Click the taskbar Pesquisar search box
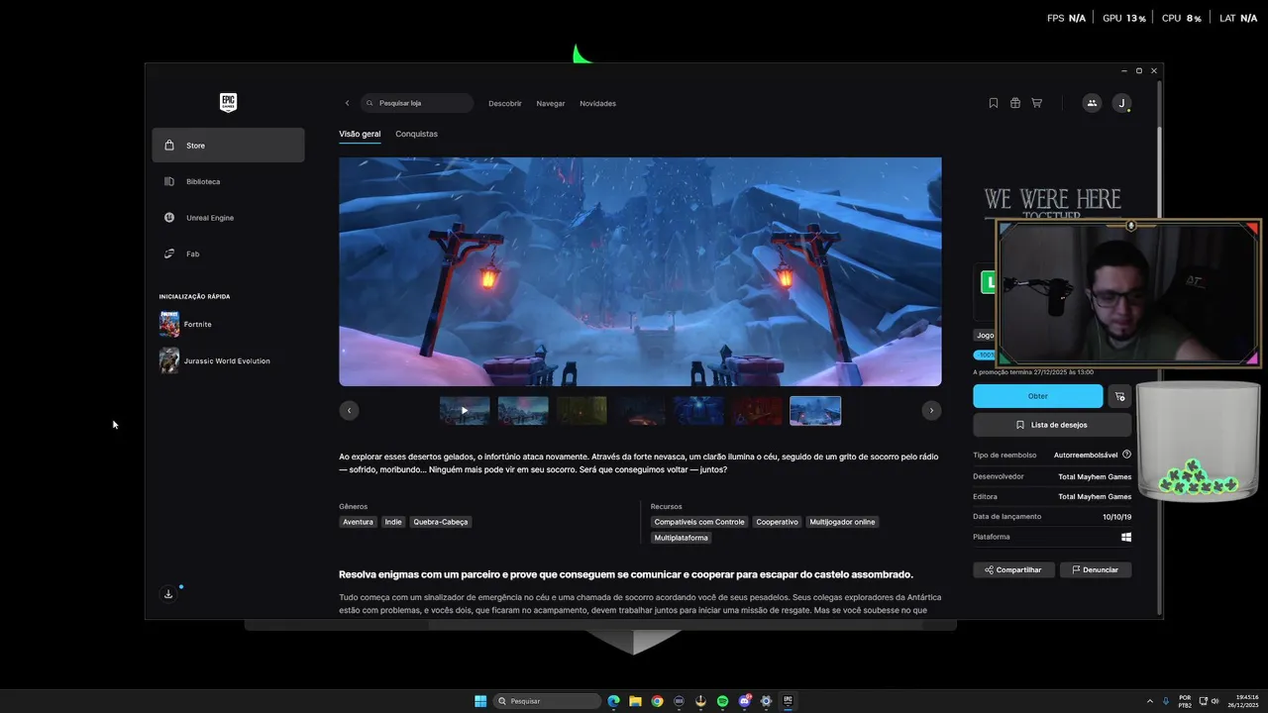This screenshot has width=1268, height=713. 548,701
